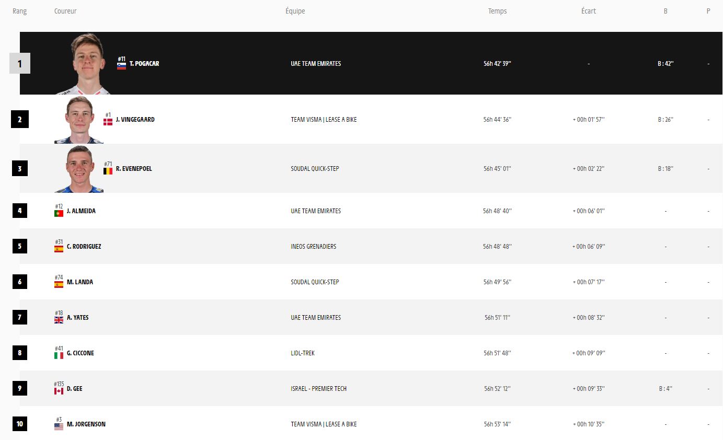The width and height of the screenshot is (723, 440).
Task: Open the Ineos Grenadiers team link
Action: (x=314, y=247)
